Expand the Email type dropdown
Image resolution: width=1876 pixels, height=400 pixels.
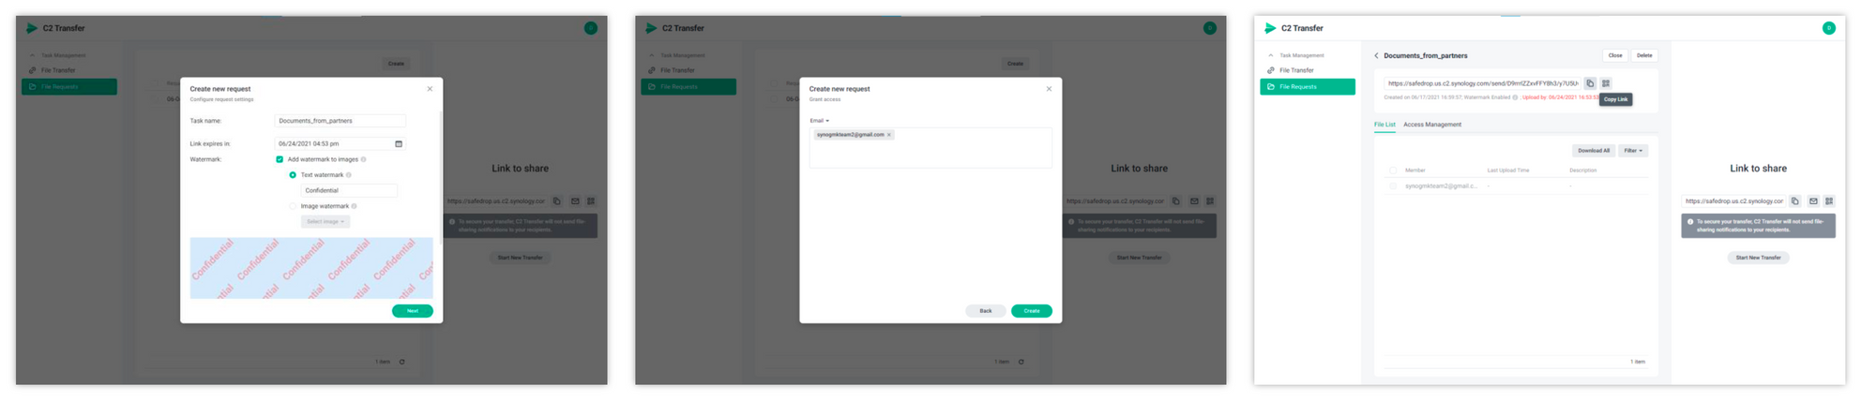pyautogui.click(x=820, y=121)
